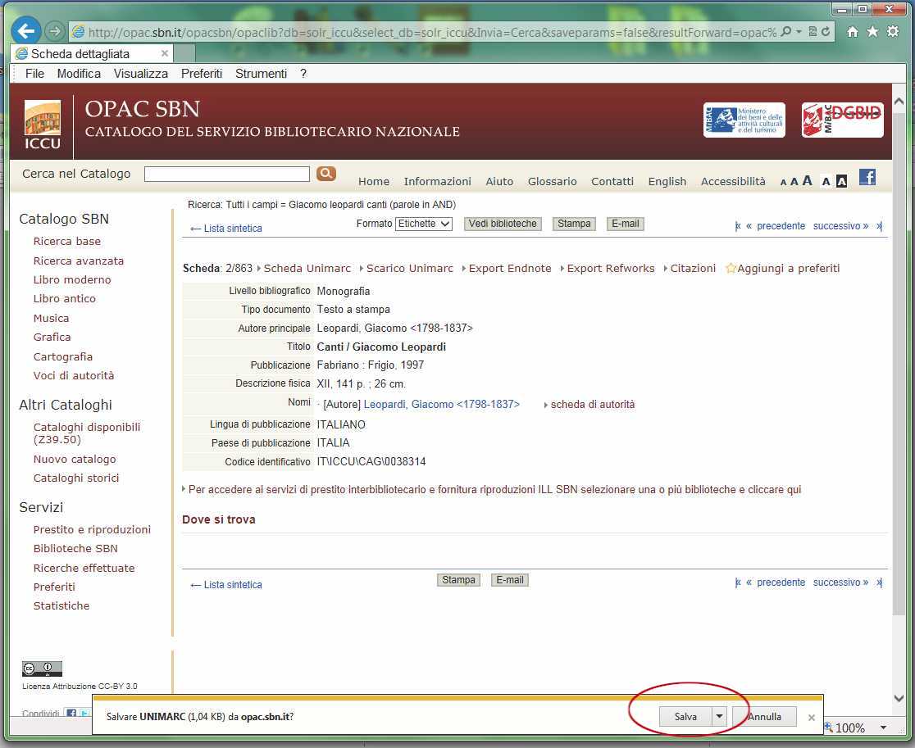Open the Strumenti menu
Image resolution: width=915 pixels, height=748 pixels.
261,74
